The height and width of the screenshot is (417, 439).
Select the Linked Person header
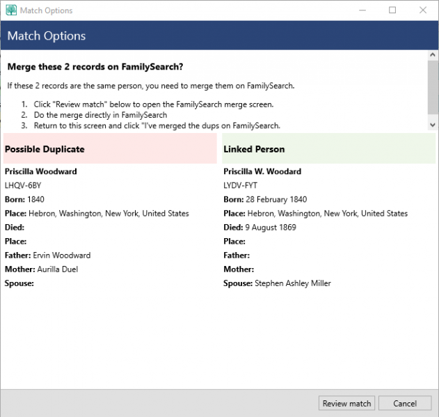pos(254,149)
